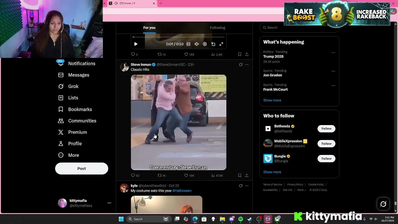Reply to Steve Inman's post with 62 comments
Screen dimensions: 398x224
[135, 175]
